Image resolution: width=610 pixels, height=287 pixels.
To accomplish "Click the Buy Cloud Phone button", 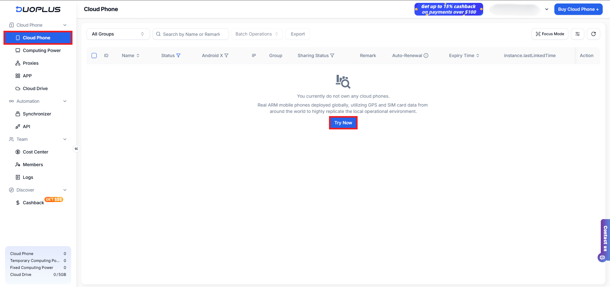I will click(x=578, y=9).
